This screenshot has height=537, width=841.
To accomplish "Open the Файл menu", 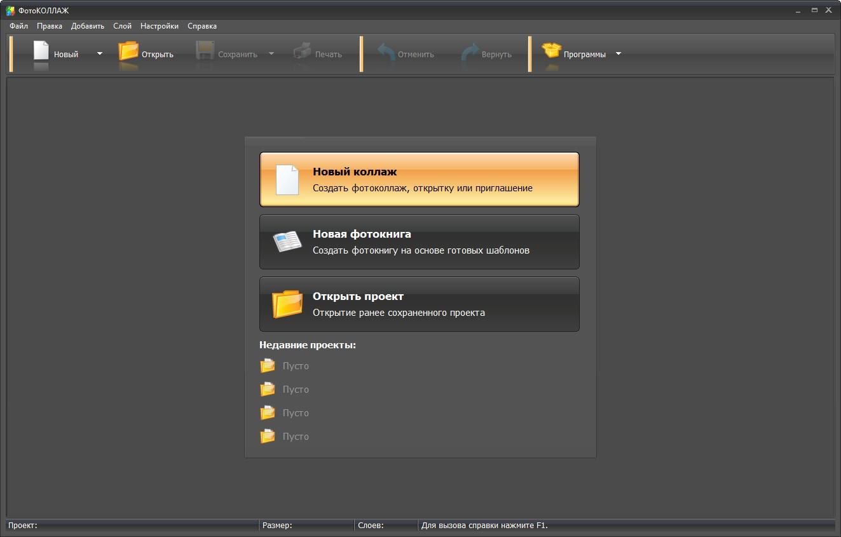I will click(x=19, y=26).
